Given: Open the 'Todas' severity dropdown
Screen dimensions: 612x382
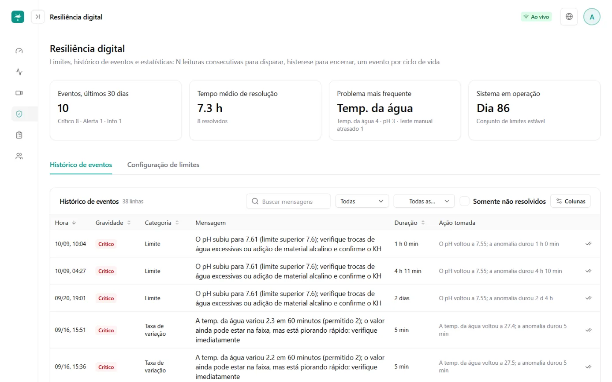Looking at the screenshot, I should pyautogui.click(x=362, y=201).
